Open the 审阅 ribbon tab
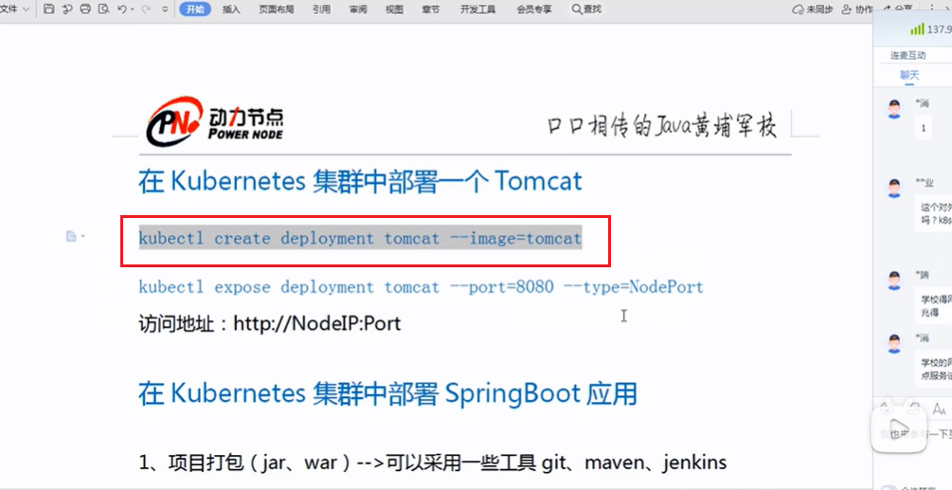This screenshot has width=952, height=490. pyautogui.click(x=358, y=9)
